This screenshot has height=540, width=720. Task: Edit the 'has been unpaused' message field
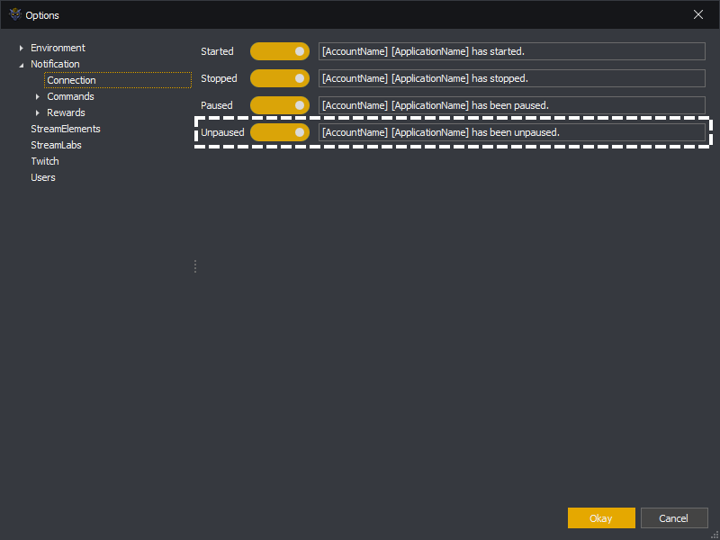512,132
